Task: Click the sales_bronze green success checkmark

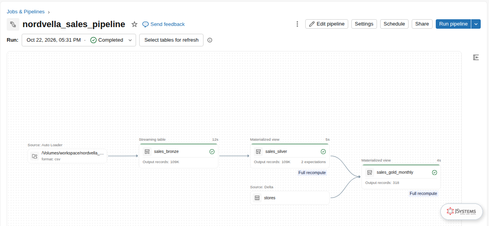Action: pos(212,152)
